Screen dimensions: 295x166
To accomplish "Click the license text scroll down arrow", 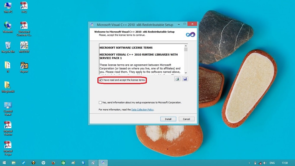I will tap(186, 73).
